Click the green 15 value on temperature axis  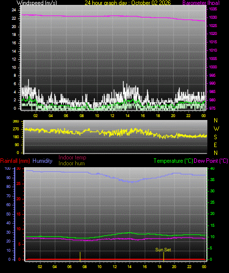[x=212, y=225]
